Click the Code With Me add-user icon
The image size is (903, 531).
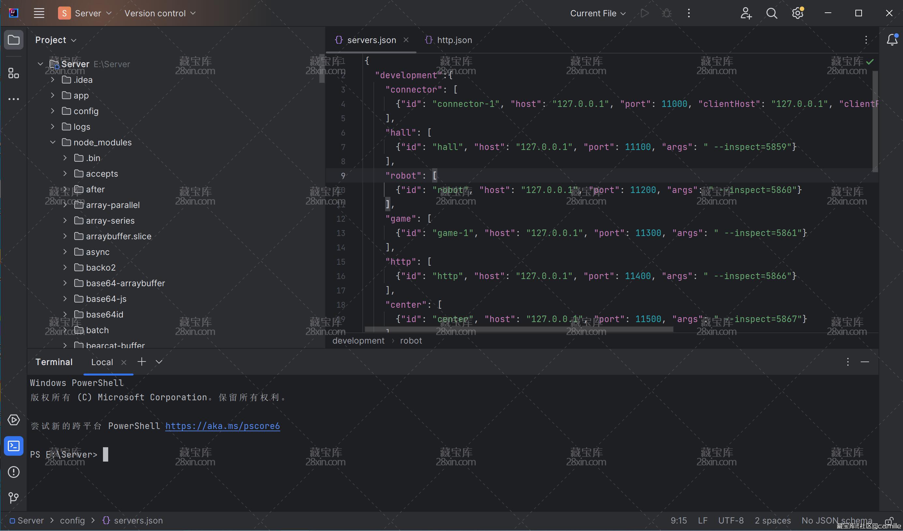pyautogui.click(x=746, y=13)
